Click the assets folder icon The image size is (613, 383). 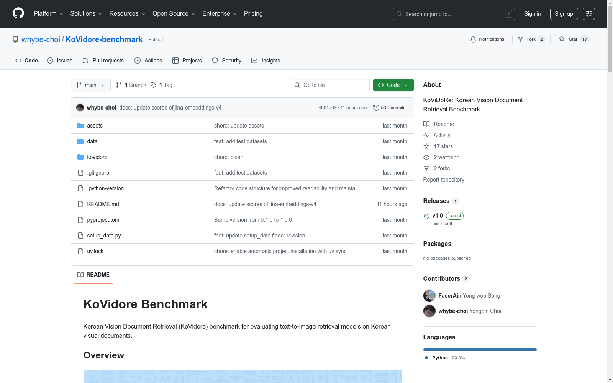coord(80,126)
